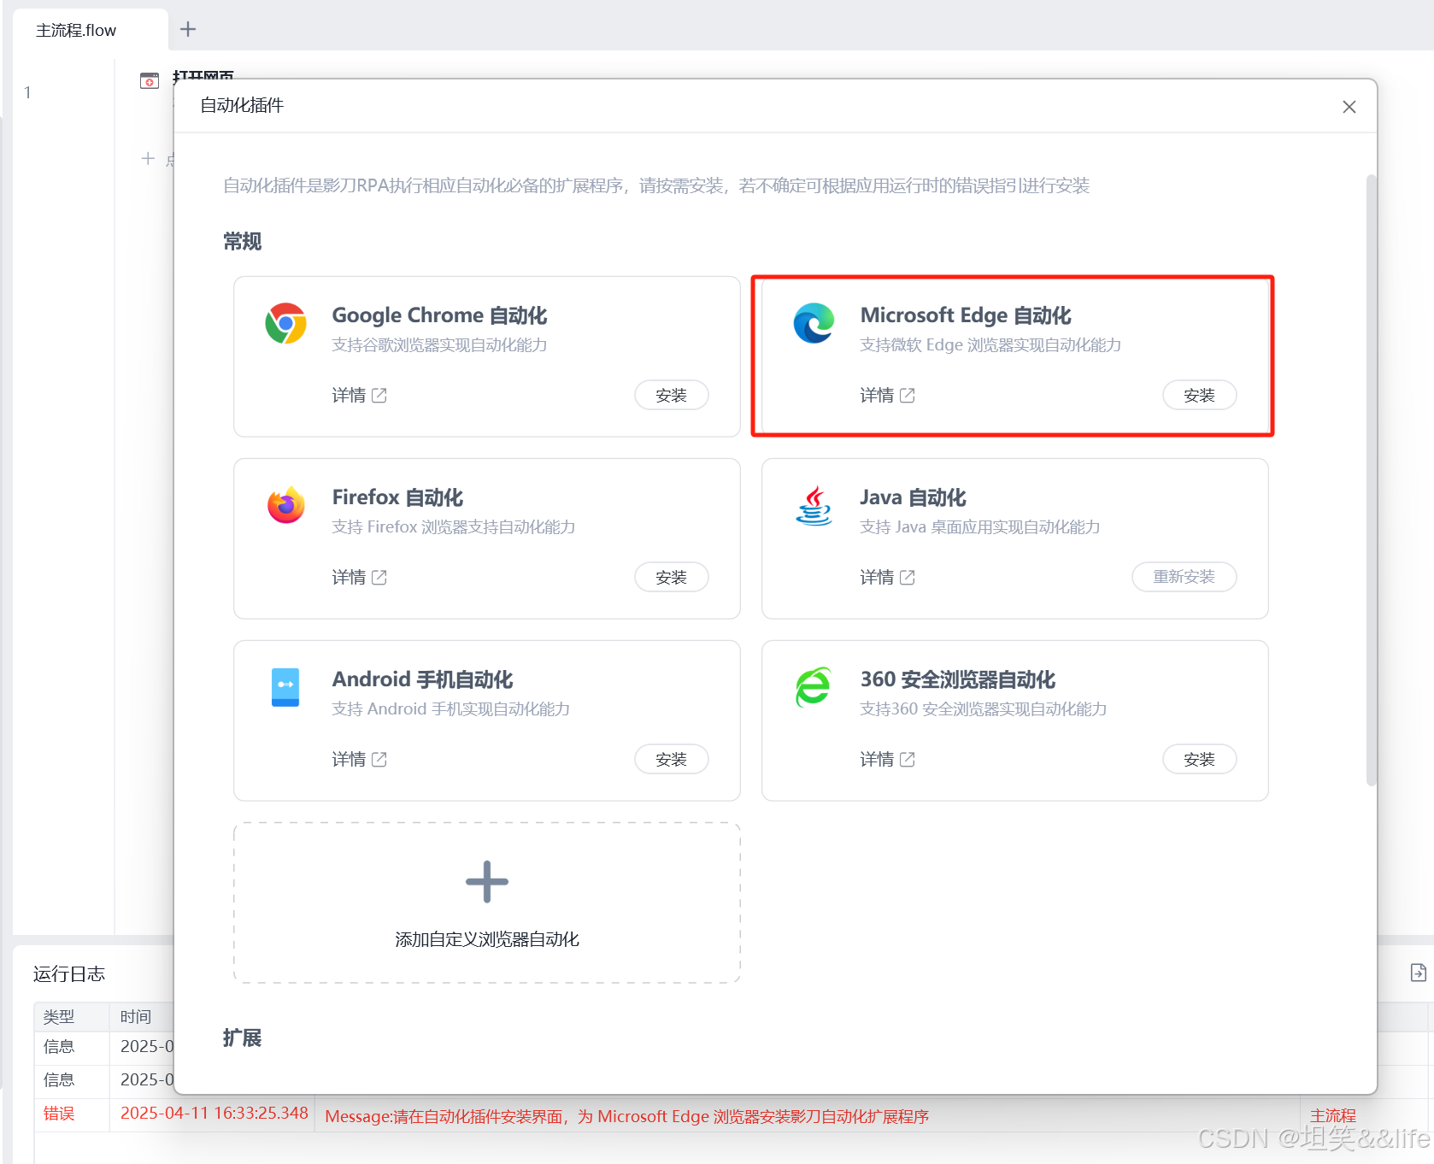
Task: Click the Firefox logo icon
Action: click(x=285, y=506)
